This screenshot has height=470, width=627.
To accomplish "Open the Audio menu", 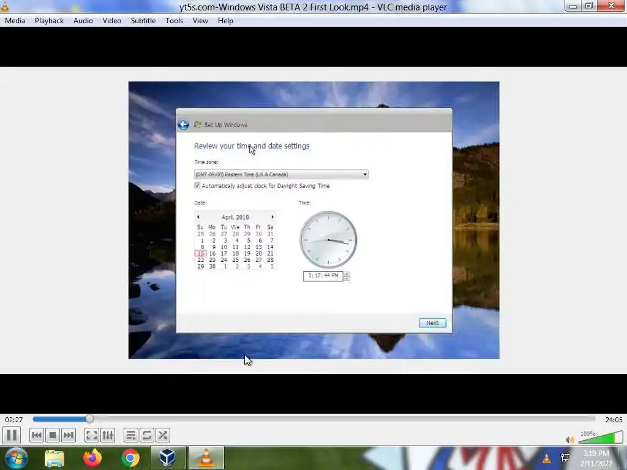I will (x=83, y=21).
